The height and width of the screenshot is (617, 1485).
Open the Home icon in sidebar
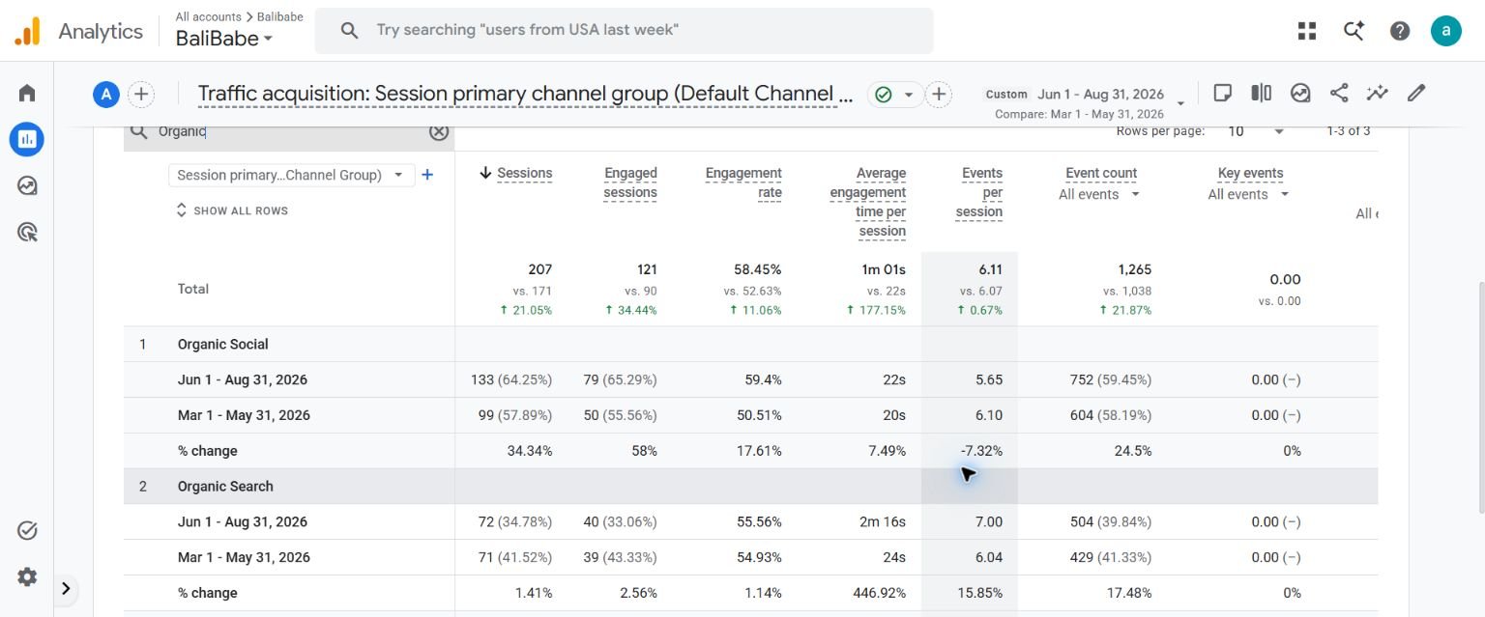[x=27, y=93]
